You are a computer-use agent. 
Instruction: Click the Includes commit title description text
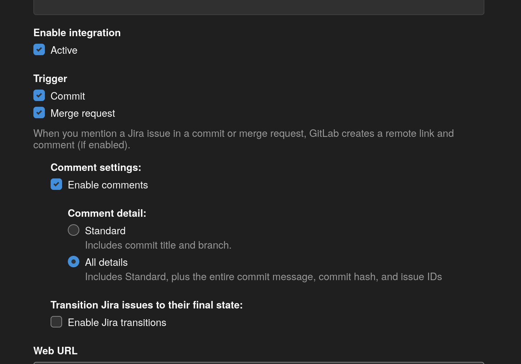point(158,245)
